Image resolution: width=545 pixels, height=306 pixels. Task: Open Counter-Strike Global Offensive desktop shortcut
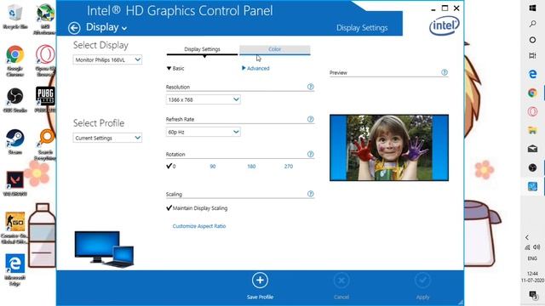(15, 228)
